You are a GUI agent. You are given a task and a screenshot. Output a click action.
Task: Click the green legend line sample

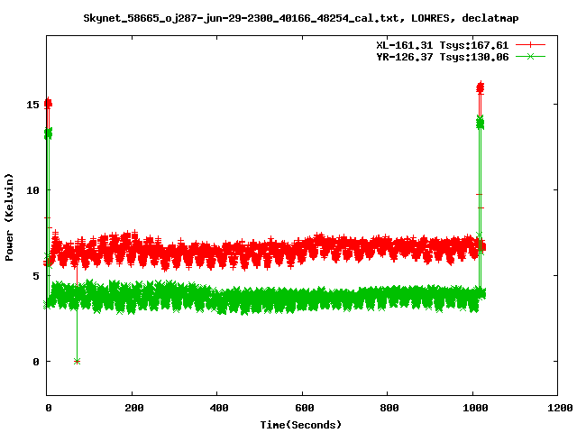(x=530, y=57)
